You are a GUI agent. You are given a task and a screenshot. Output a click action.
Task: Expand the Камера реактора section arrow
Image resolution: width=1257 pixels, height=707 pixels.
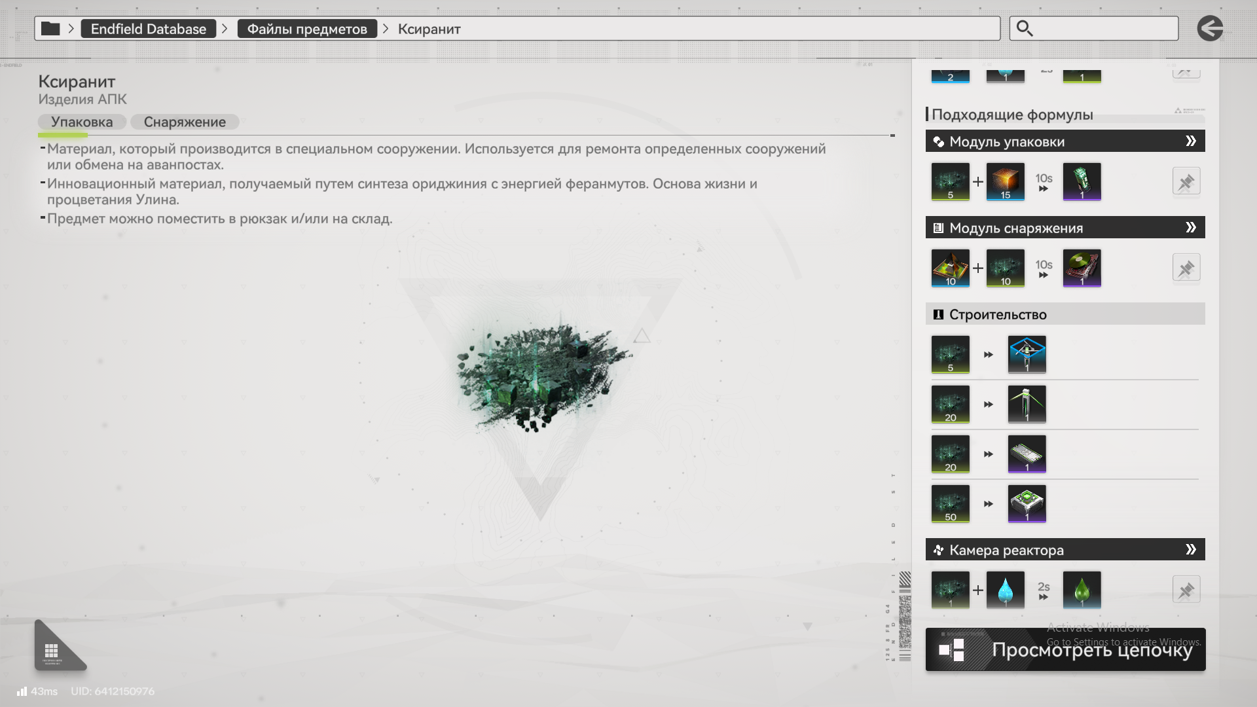[1191, 550]
